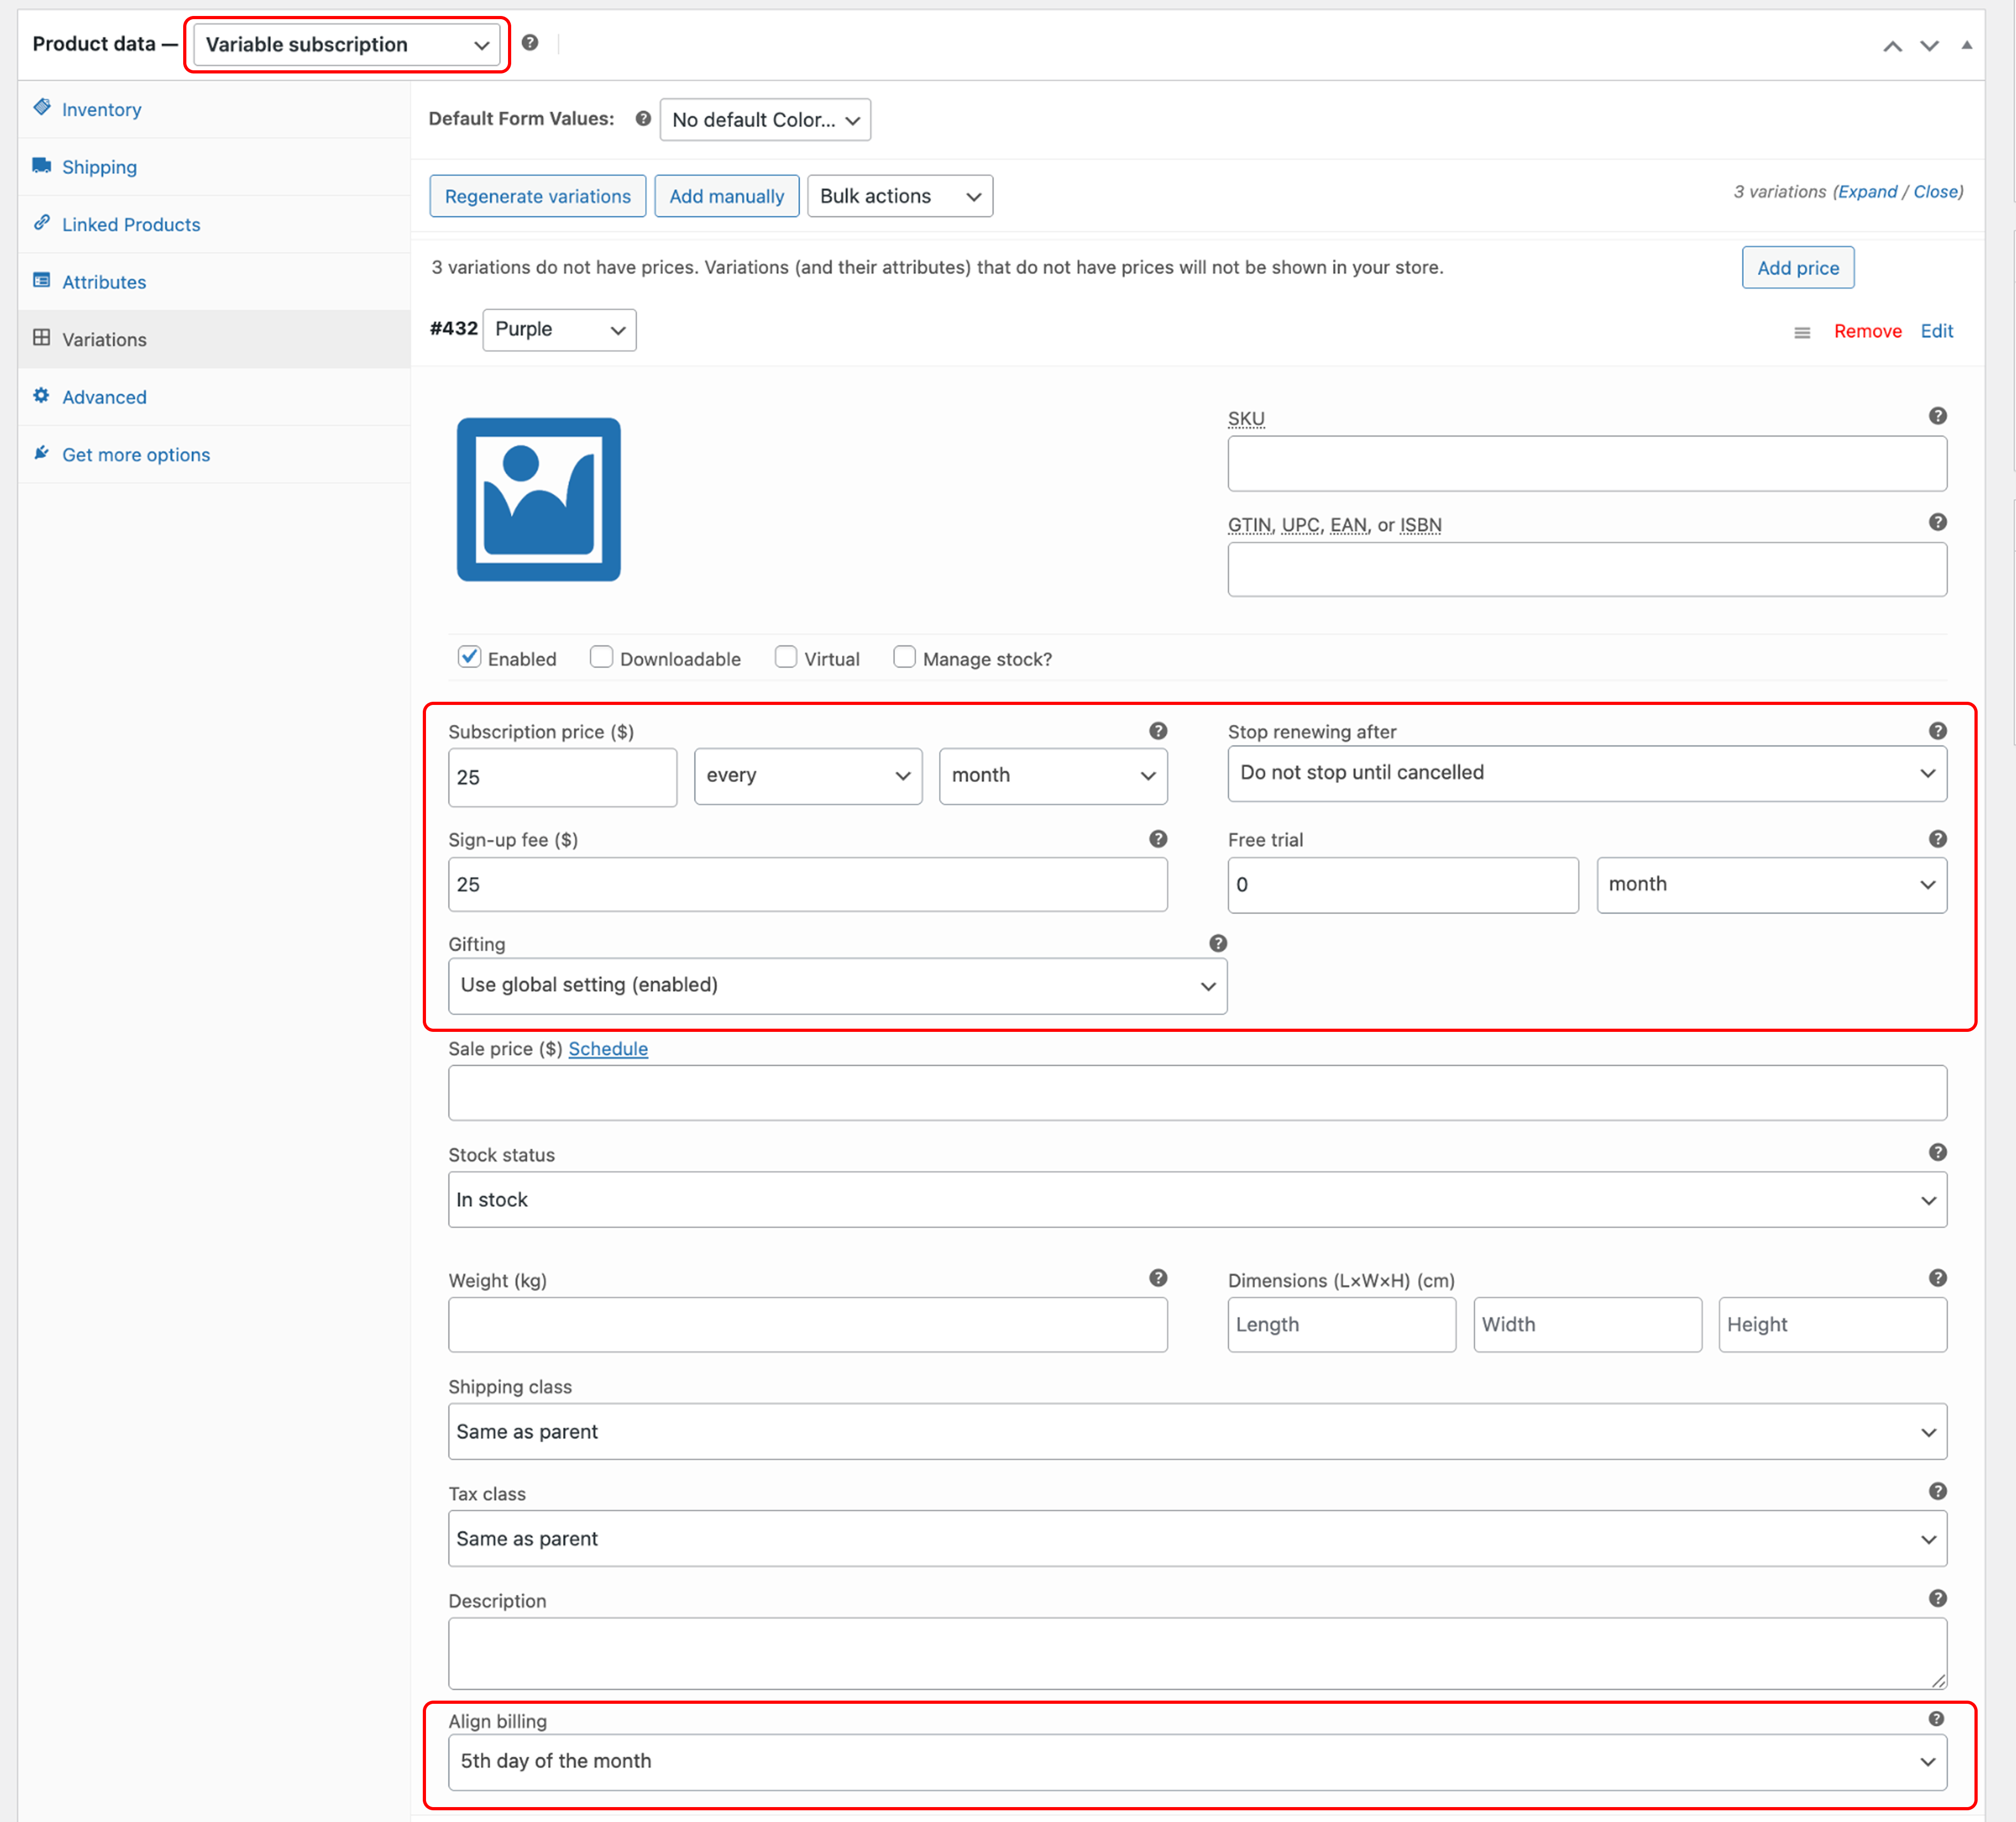Click the Variations grid icon
The height and width of the screenshot is (1822, 2016).
[x=42, y=337]
